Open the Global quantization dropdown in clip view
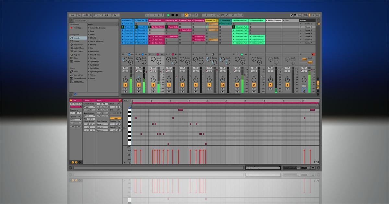The width and height of the screenshot is (389, 204). [89, 116]
